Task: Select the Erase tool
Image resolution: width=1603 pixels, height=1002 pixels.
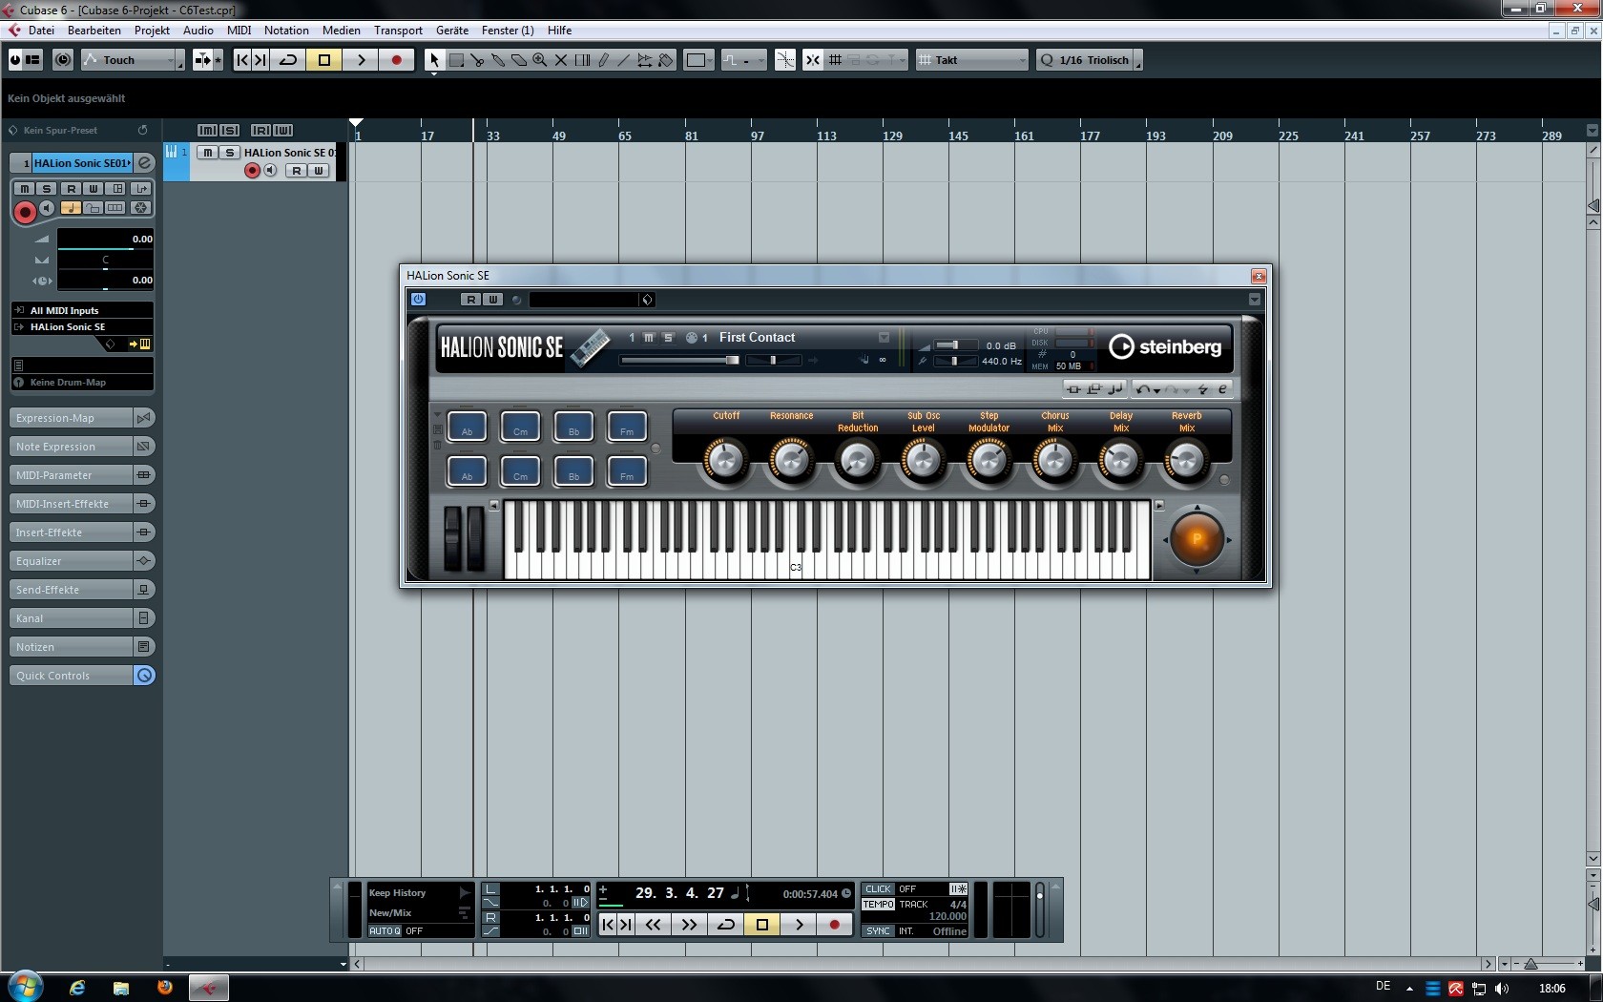Action: click(x=519, y=60)
